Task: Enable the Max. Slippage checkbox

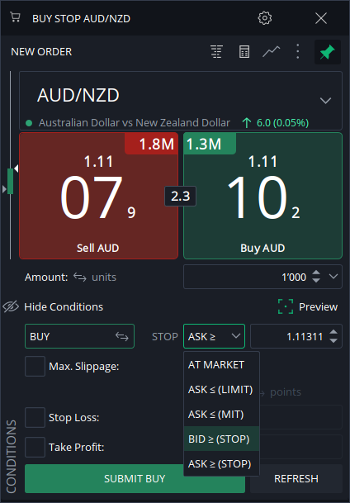Action: coord(35,366)
